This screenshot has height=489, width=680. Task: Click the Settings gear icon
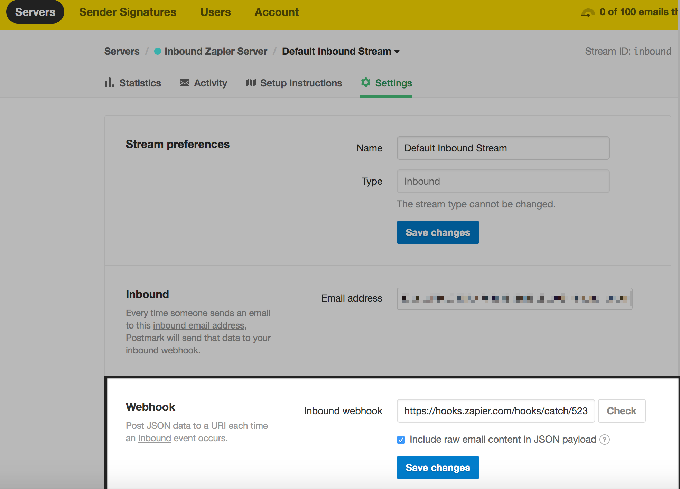pos(366,83)
